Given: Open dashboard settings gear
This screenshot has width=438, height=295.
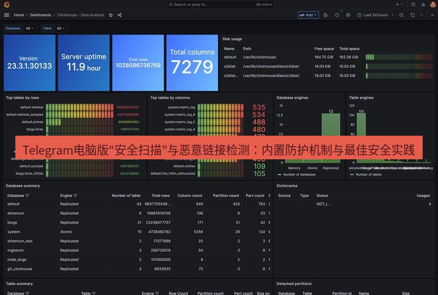Looking at the screenshot, I should coord(348,15).
